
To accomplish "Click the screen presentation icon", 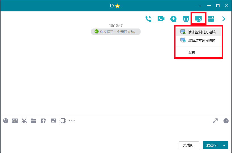I will click(186, 19).
